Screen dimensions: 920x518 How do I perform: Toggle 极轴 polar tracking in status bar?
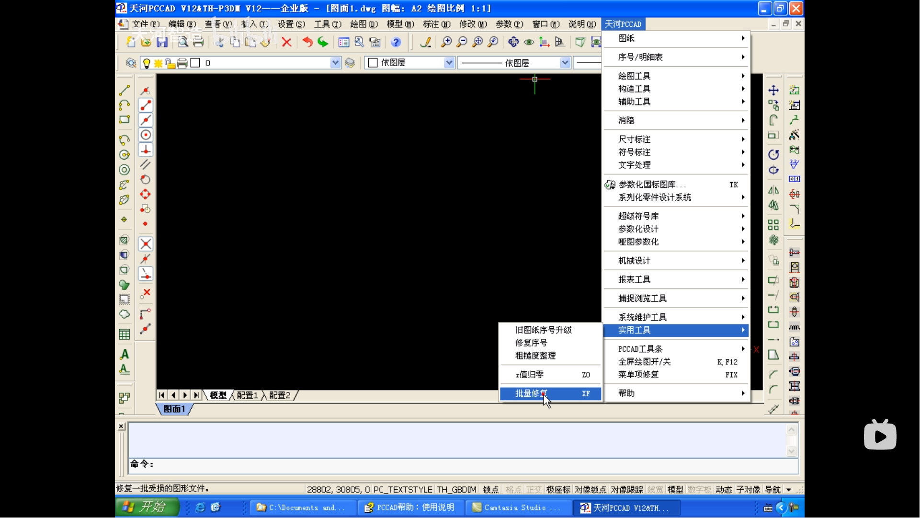point(558,490)
